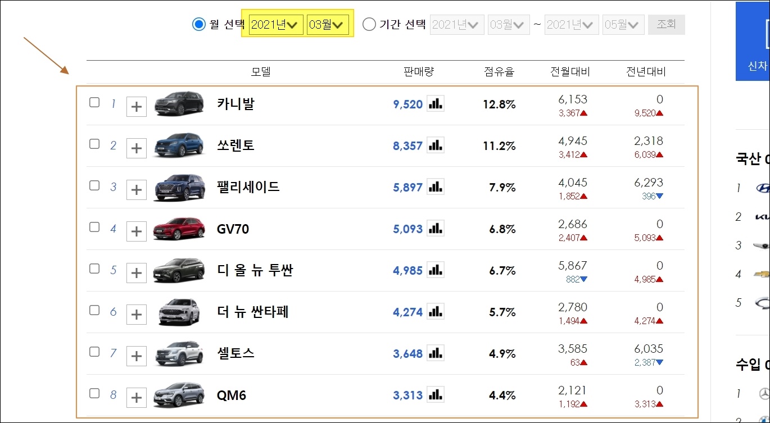Click the blue 신차 button in sidebar
The image size is (770, 423).
pos(753,42)
